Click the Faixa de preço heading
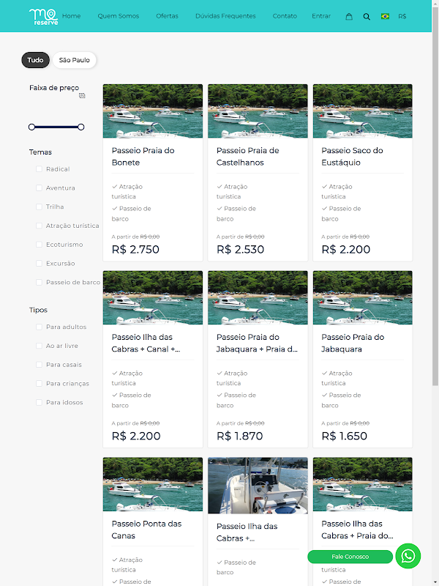439x586 pixels. 54,88
